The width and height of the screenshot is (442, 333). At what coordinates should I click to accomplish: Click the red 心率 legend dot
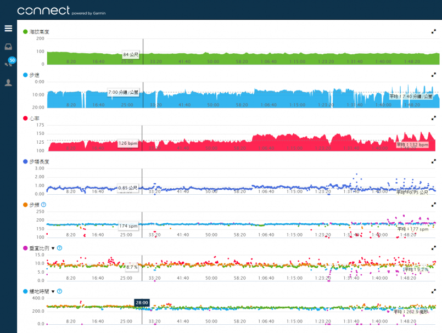pyautogui.click(x=25, y=118)
